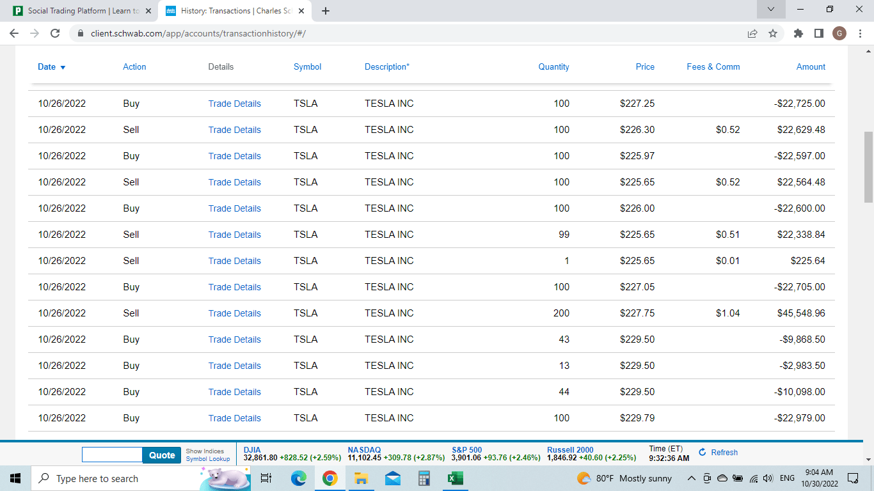Click the browser reload page icon
The height and width of the screenshot is (491, 874).
[x=55, y=33]
